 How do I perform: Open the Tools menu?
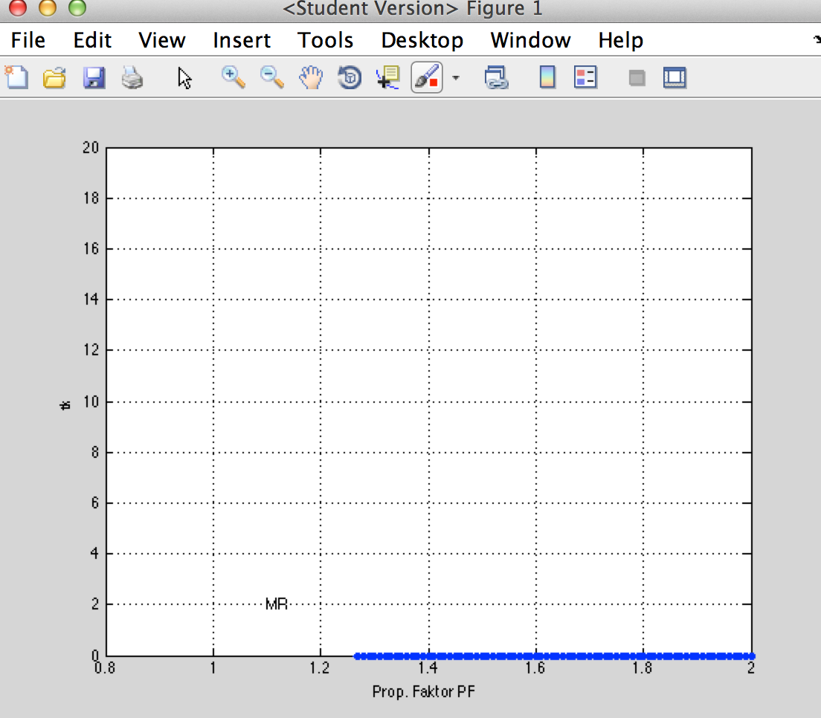coord(325,40)
